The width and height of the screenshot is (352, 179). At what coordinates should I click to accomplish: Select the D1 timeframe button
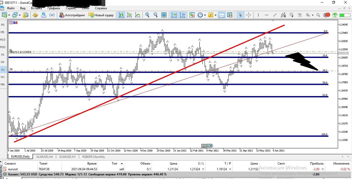coord(3,70)
